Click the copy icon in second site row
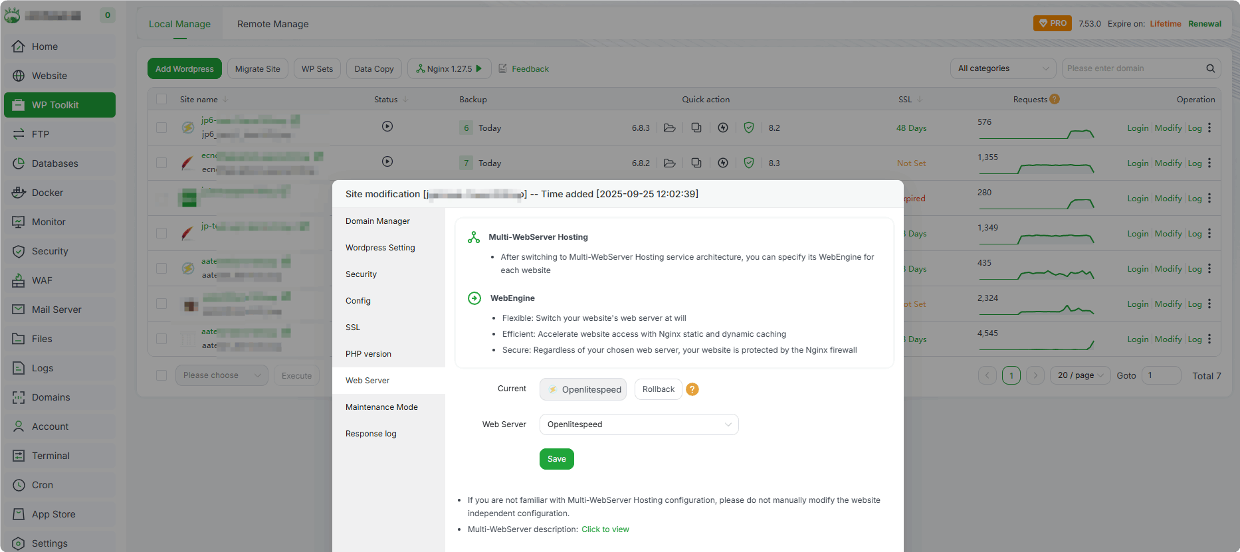The height and width of the screenshot is (552, 1240). tap(696, 163)
